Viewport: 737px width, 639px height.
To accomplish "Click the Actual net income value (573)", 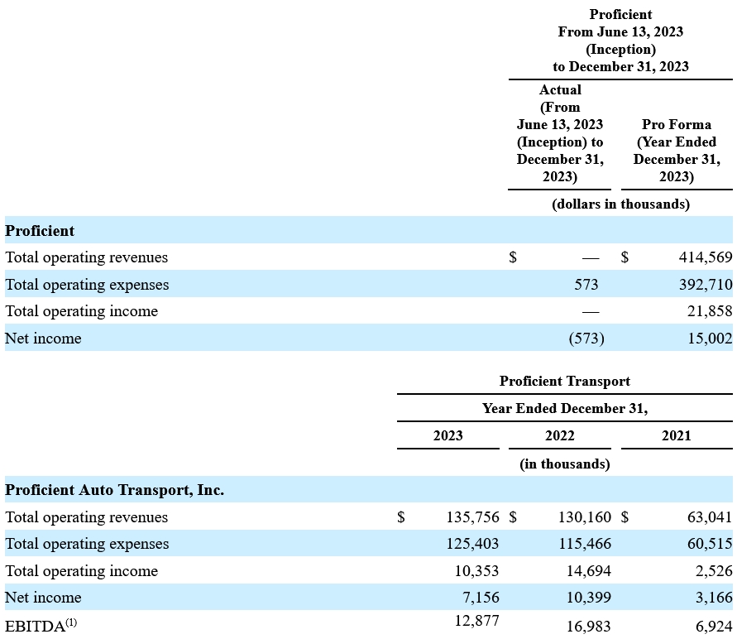I will click(586, 339).
